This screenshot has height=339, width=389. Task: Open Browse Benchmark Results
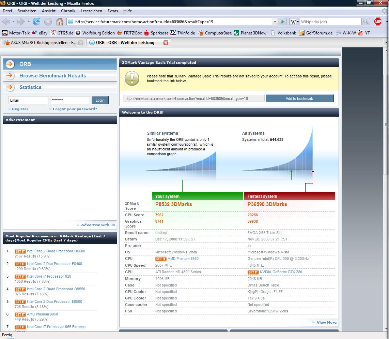coord(52,75)
